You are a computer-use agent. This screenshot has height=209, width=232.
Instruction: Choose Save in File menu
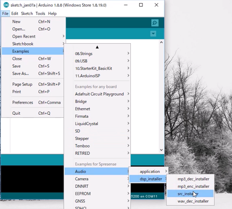pos(33,66)
